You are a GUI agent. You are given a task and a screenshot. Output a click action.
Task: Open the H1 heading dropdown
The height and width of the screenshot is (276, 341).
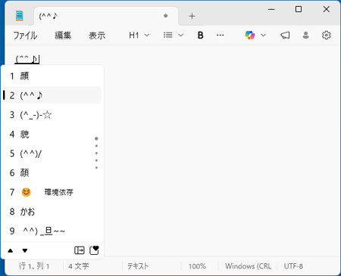pyautogui.click(x=139, y=35)
